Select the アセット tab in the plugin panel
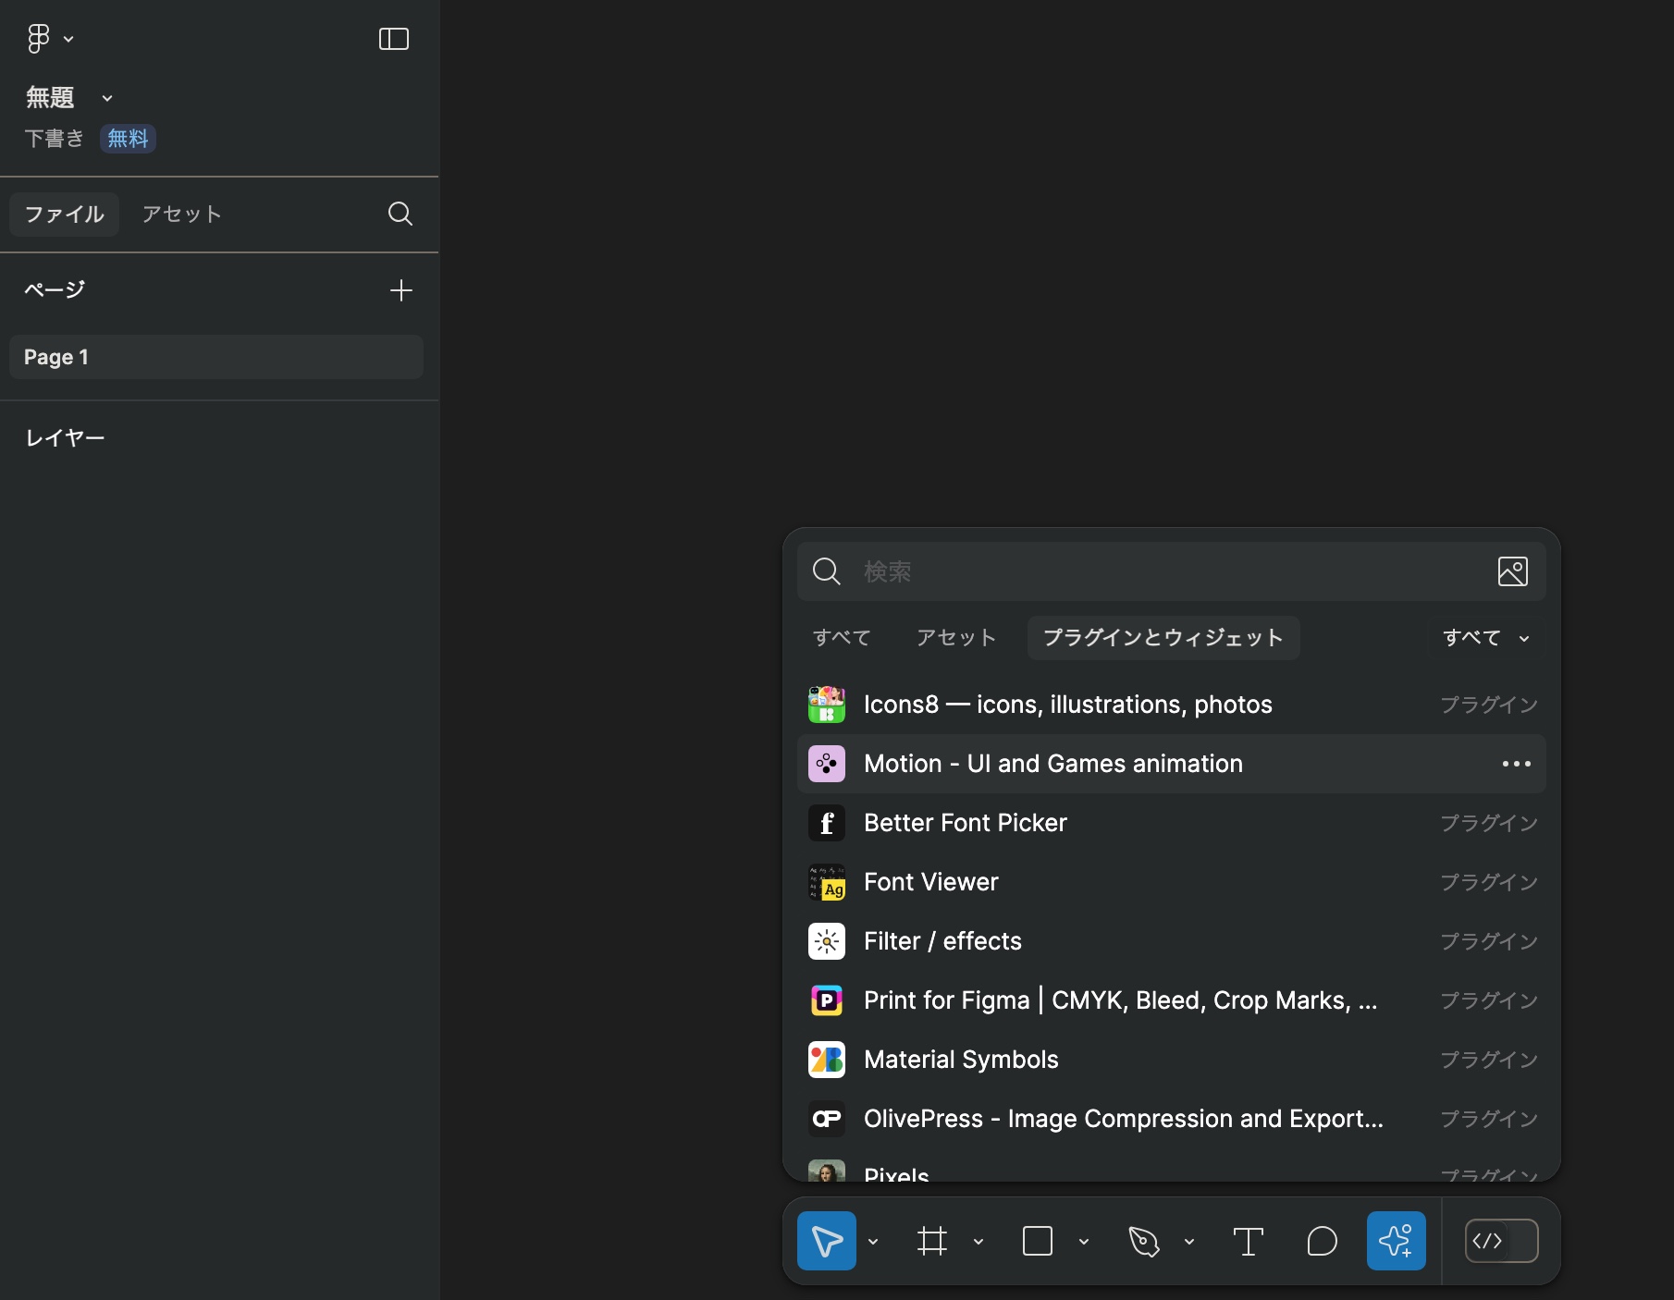Image resolution: width=1674 pixels, height=1300 pixels. [956, 638]
